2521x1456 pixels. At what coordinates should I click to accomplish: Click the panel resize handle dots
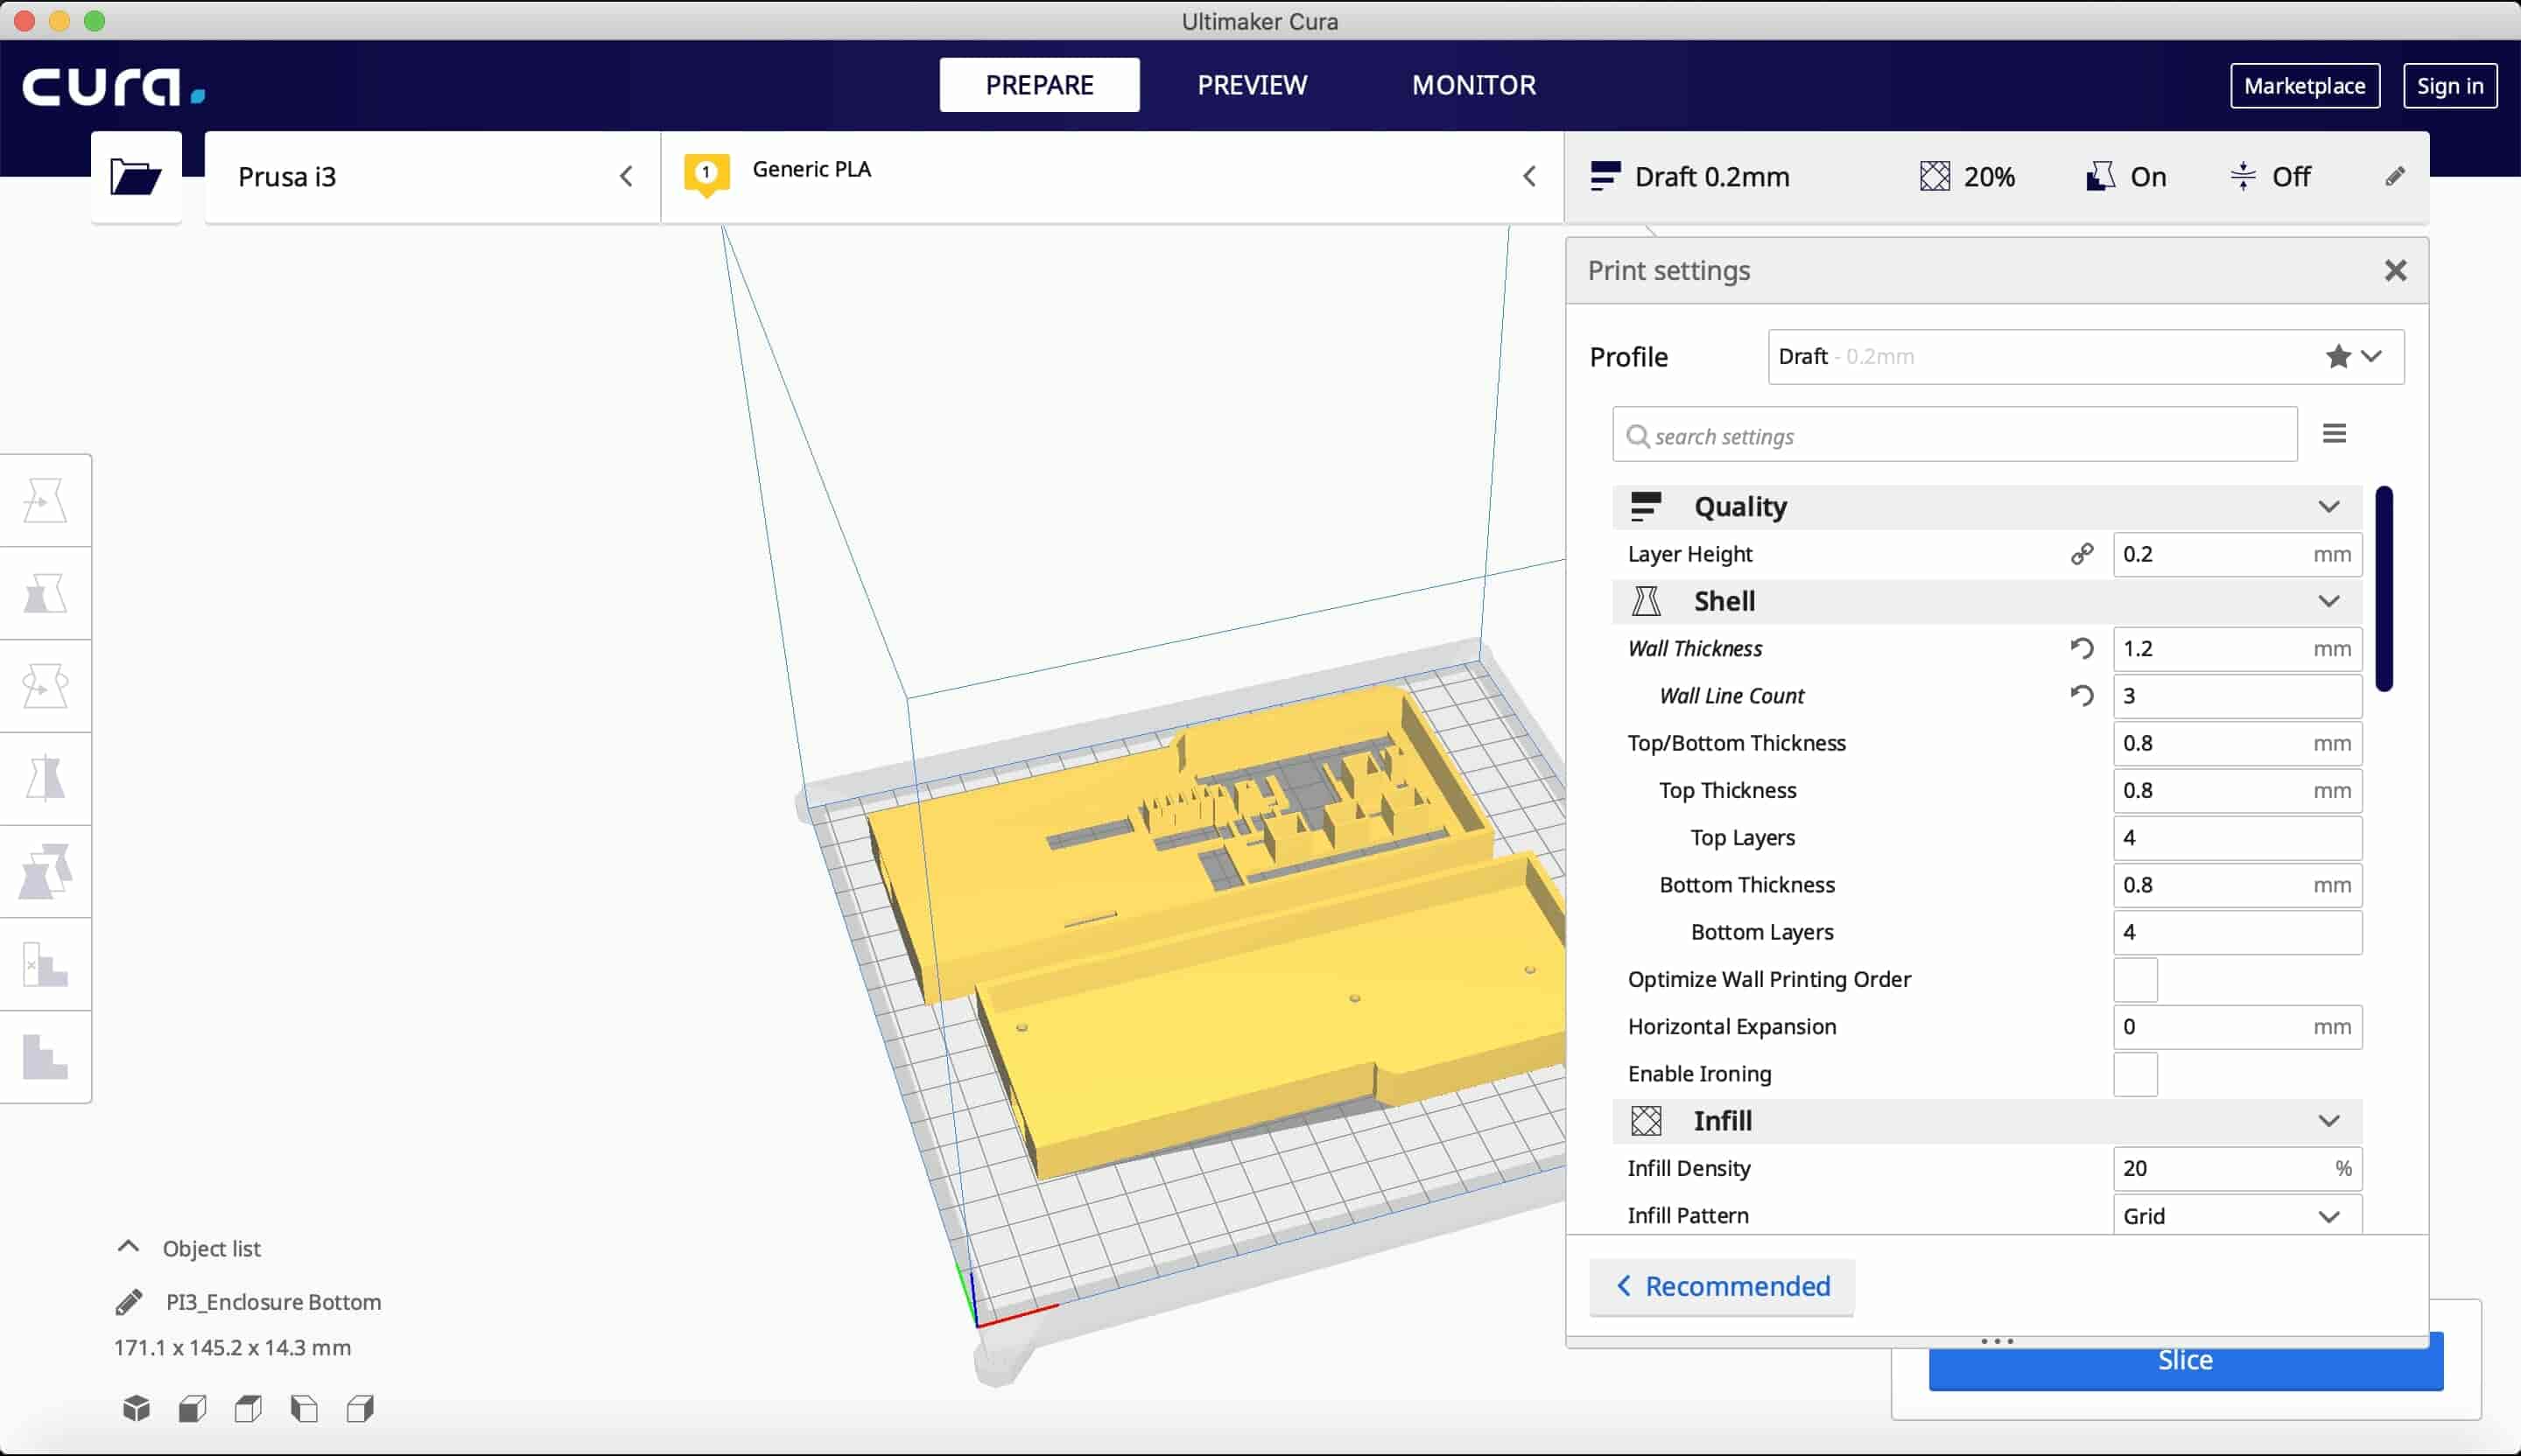point(1997,1342)
